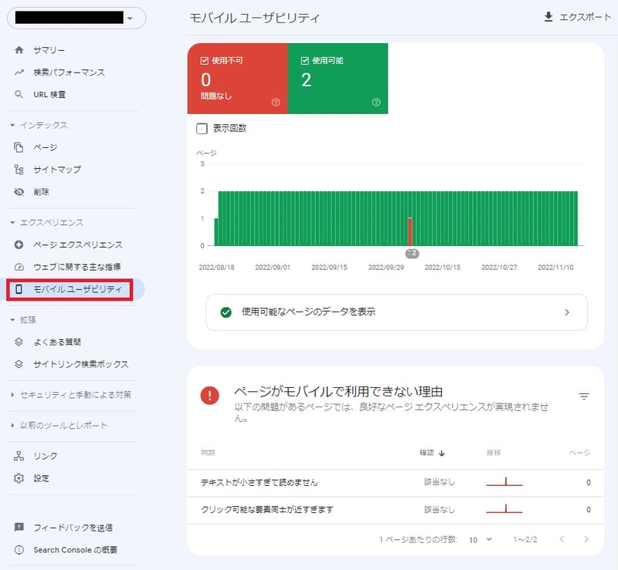This screenshot has width=618, height=570.
Task: Click the red bar in the chart
Action: point(410,232)
